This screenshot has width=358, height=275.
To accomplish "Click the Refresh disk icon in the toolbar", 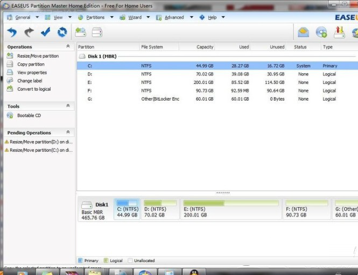I will pos(62,32).
